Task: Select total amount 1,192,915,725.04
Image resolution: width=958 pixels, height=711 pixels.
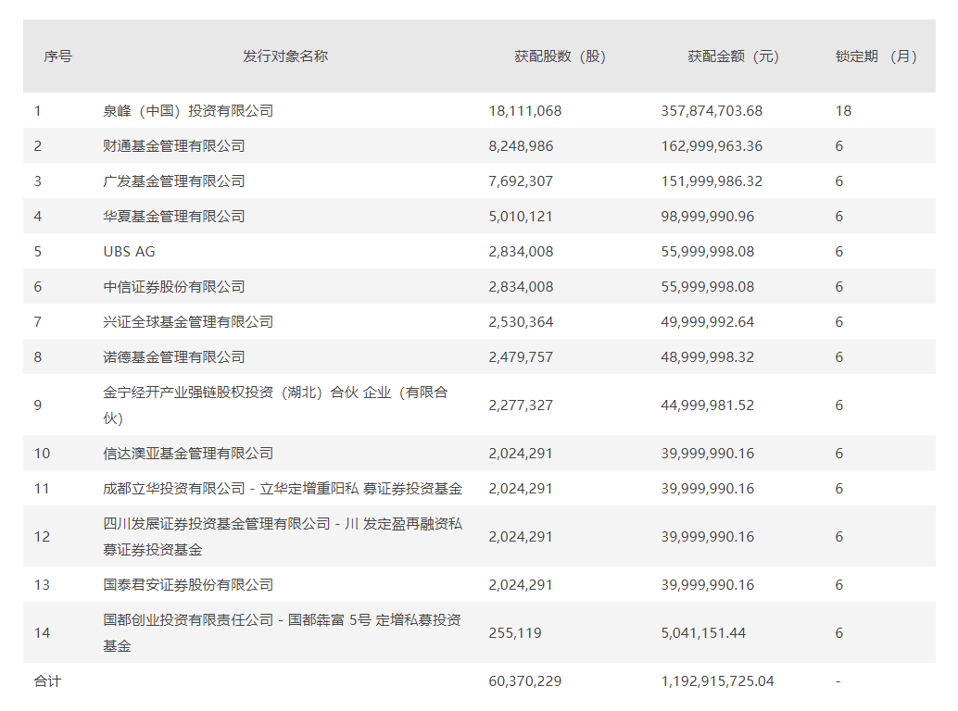Action: (717, 681)
